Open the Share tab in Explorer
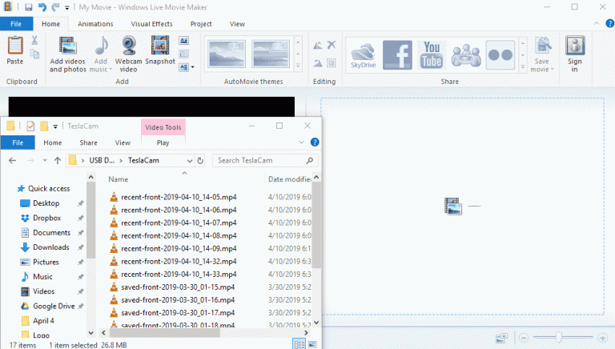The image size is (615, 349). pyautogui.click(x=88, y=142)
